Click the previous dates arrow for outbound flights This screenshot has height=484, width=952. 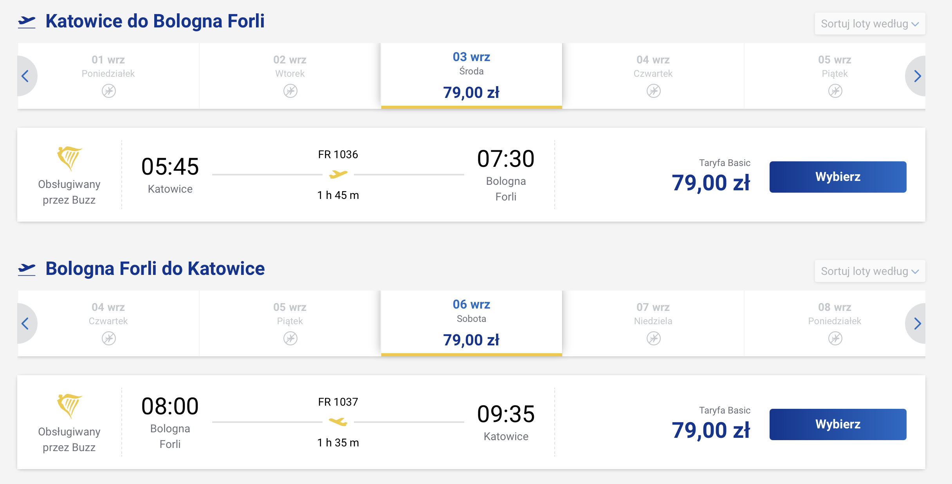coord(26,76)
